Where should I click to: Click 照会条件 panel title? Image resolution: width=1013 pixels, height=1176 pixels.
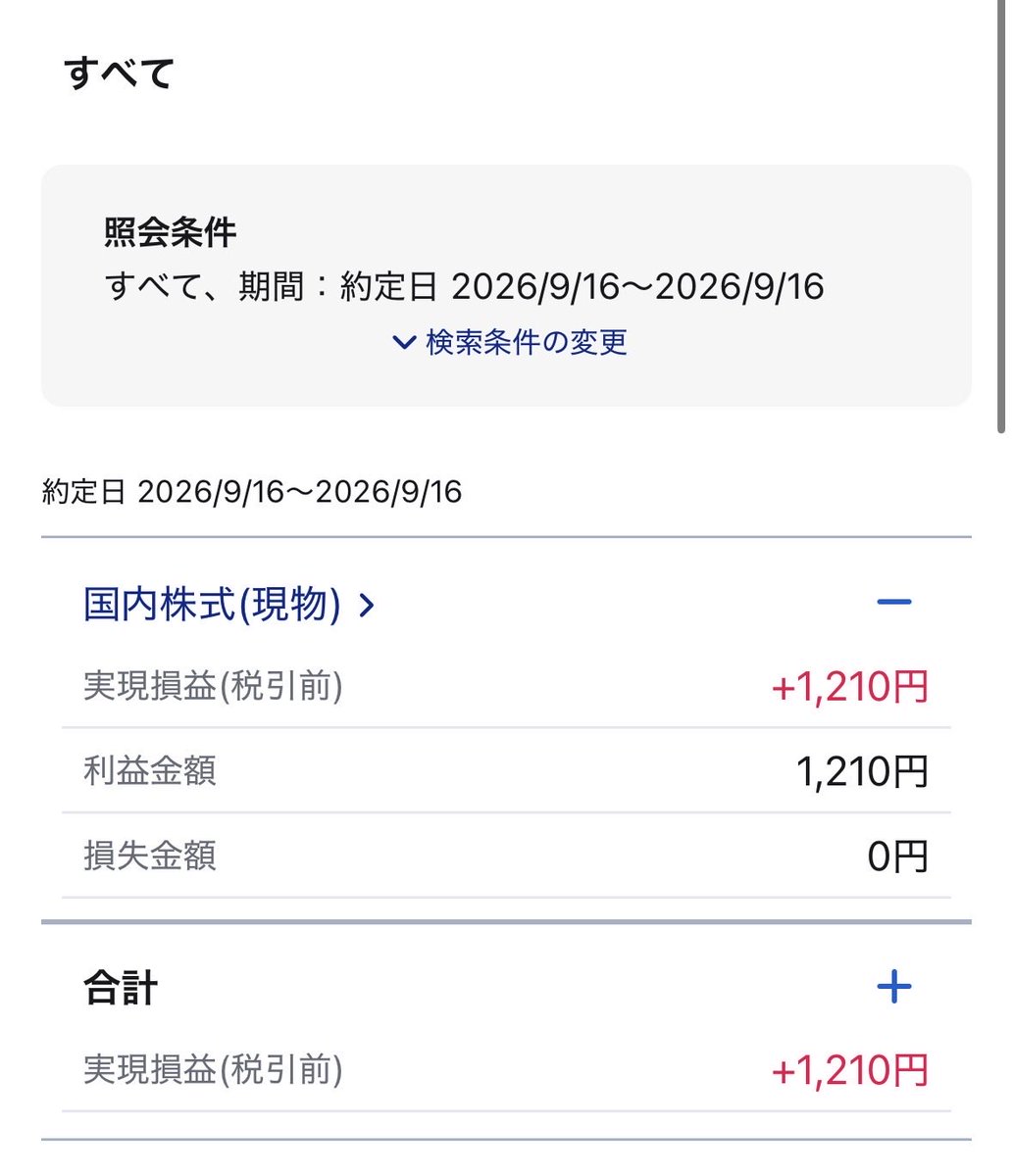coord(171,232)
